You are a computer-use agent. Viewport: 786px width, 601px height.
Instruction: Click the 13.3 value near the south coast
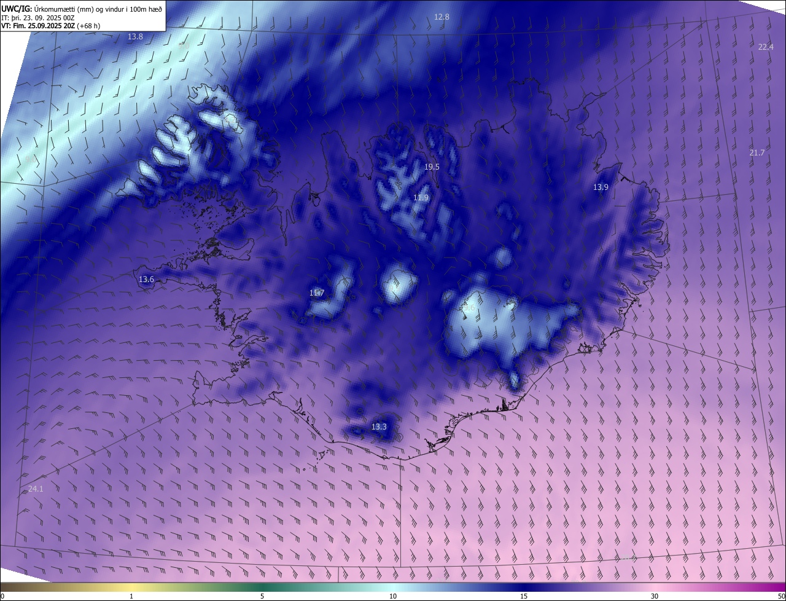coord(379,426)
